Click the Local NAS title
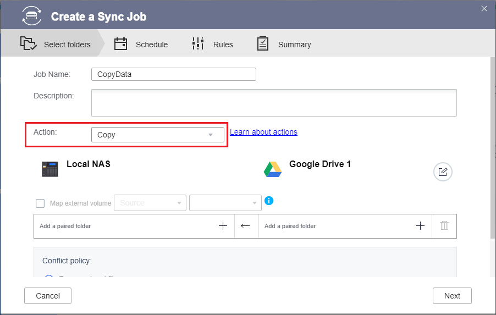Screen dimensions: 496x315 tap(88, 164)
